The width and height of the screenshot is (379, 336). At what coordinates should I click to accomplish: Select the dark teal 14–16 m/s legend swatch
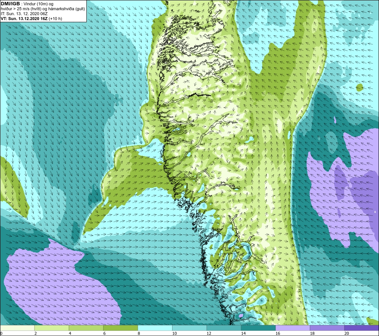point(258,328)
